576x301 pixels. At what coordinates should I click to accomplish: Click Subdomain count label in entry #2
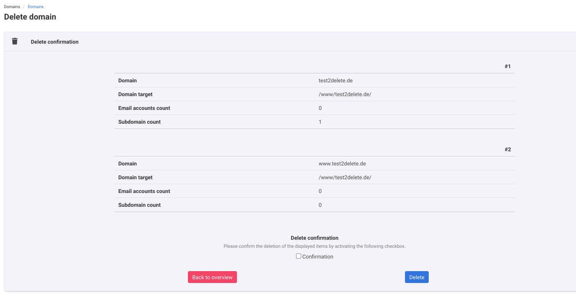[x=139, y=205]
